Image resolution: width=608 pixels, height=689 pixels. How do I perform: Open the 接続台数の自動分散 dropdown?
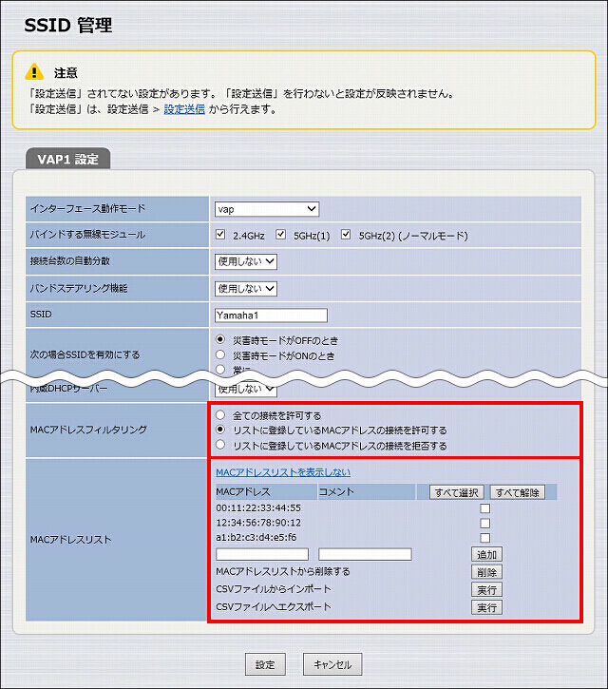(x=245, y=261)
